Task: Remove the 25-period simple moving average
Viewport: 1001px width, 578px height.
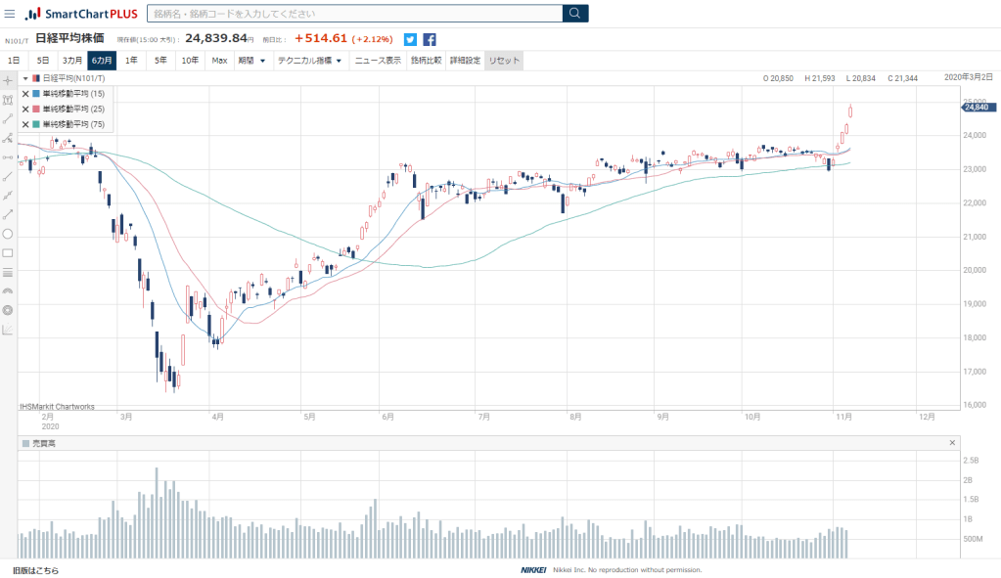Action: tap(25, 109)
